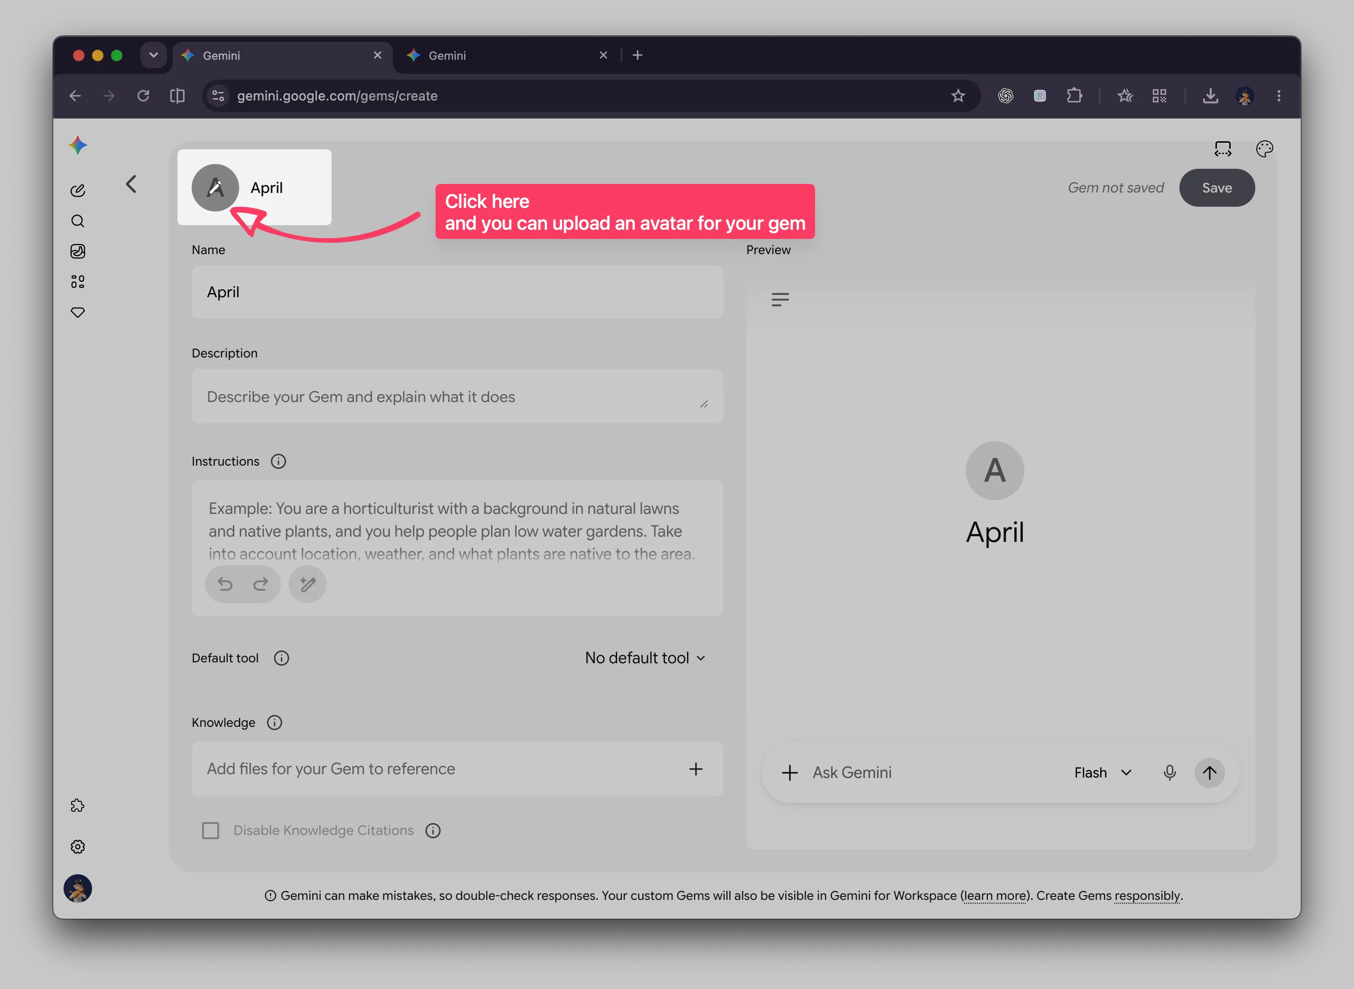
Task: Bookmark page with address bar star
Action: pyautogui.click(x=958, y=96)
